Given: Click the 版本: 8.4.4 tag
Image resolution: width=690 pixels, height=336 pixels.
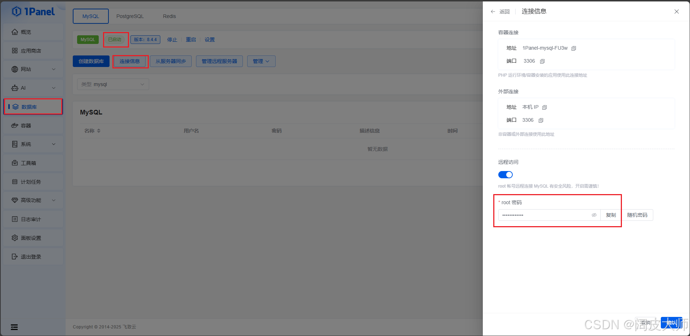Looking at the screenshot, I should 145,40.
